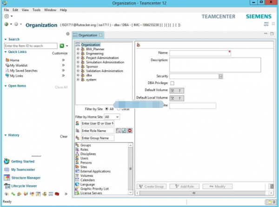The height and width of the screenshot is (207, 279).
Task: Click the Organization application icon in bottom bar
Action: click(51, 194)
